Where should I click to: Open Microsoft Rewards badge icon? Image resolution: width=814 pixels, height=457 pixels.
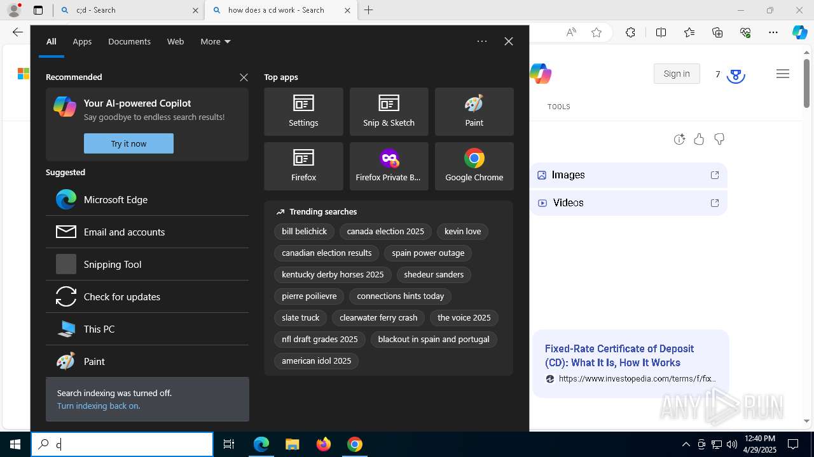pyautogui.click(x=736, y=75)
